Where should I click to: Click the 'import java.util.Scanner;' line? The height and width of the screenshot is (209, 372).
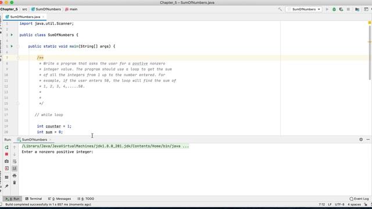click(46, 23)
